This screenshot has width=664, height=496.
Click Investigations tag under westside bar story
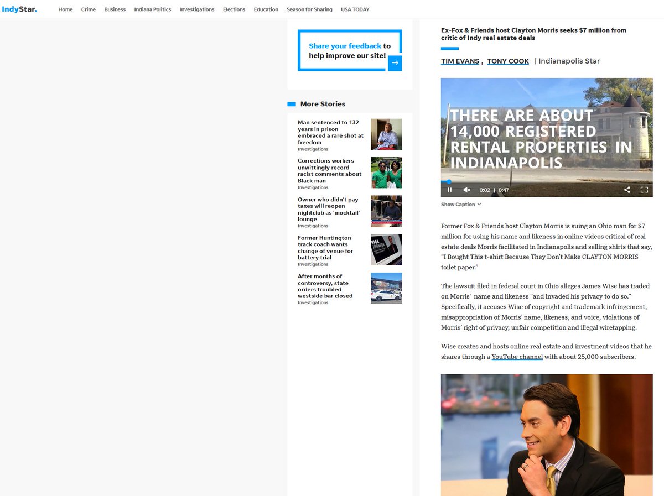click(313, 303)
